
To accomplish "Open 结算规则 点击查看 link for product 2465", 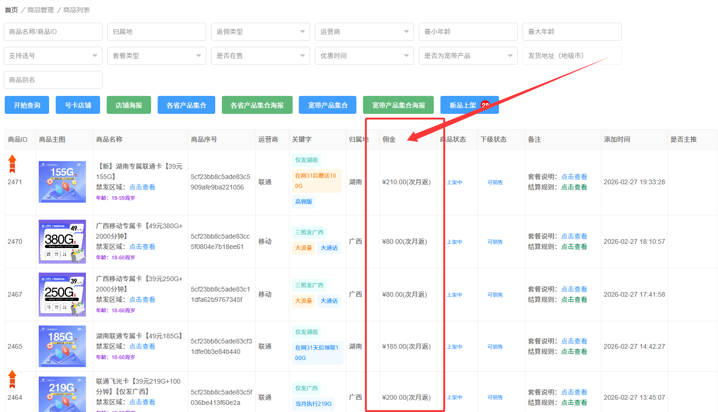I will tap(574, 352).
